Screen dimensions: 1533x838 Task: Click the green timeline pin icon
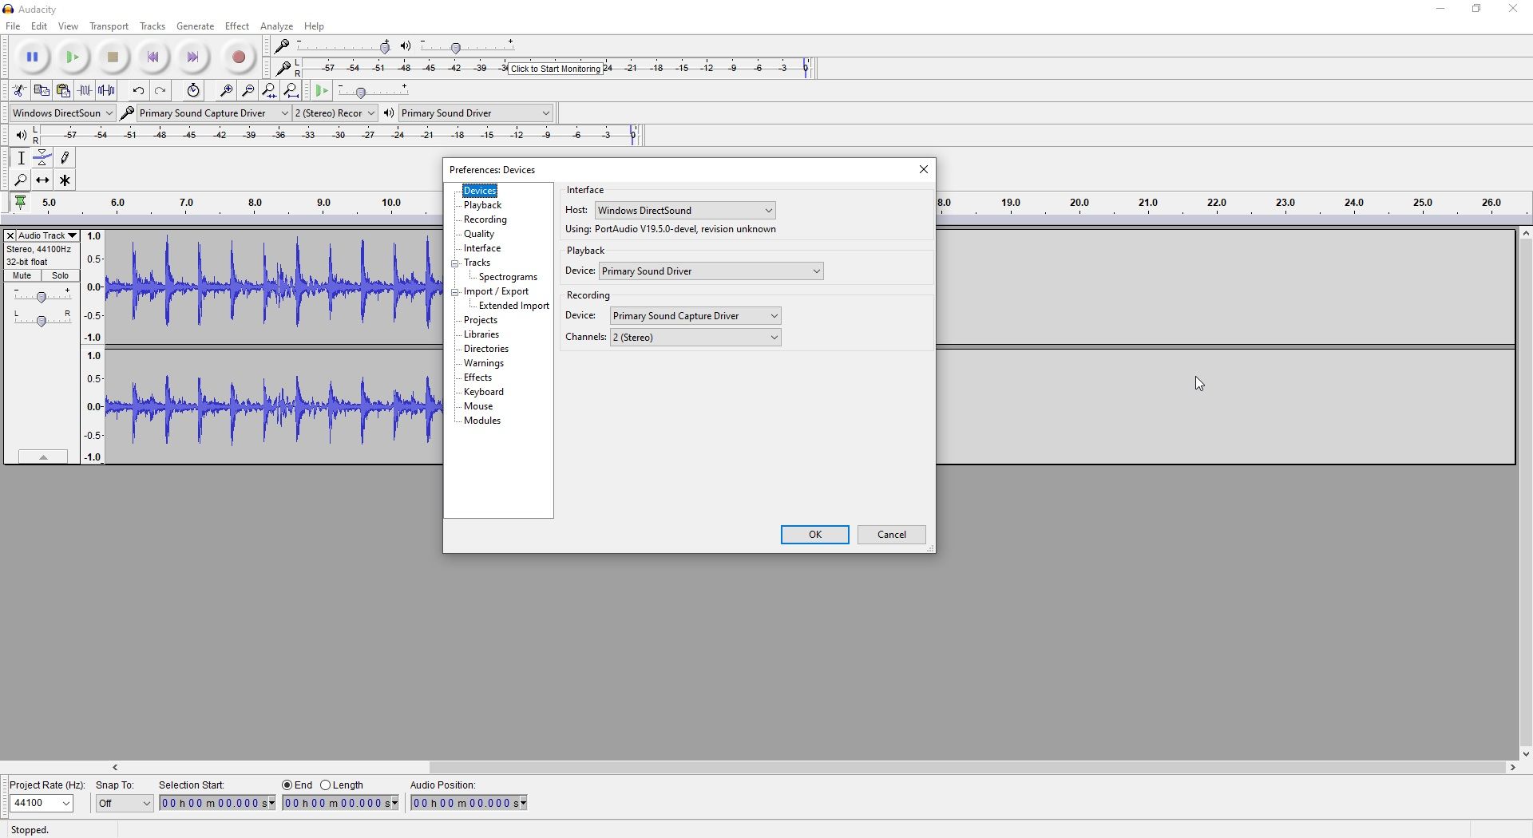(x=21, y=203)
